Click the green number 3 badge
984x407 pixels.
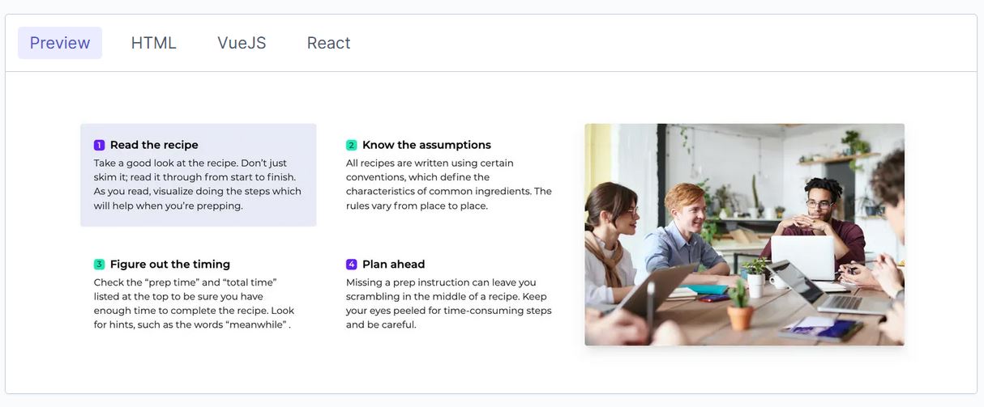point(99,265)
